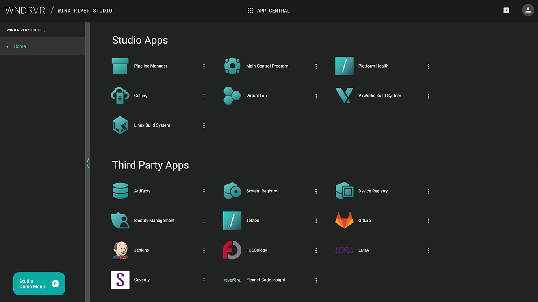538x302 pixels.
Task: Open Coverity three-dot menu
Action: (204, 280)
